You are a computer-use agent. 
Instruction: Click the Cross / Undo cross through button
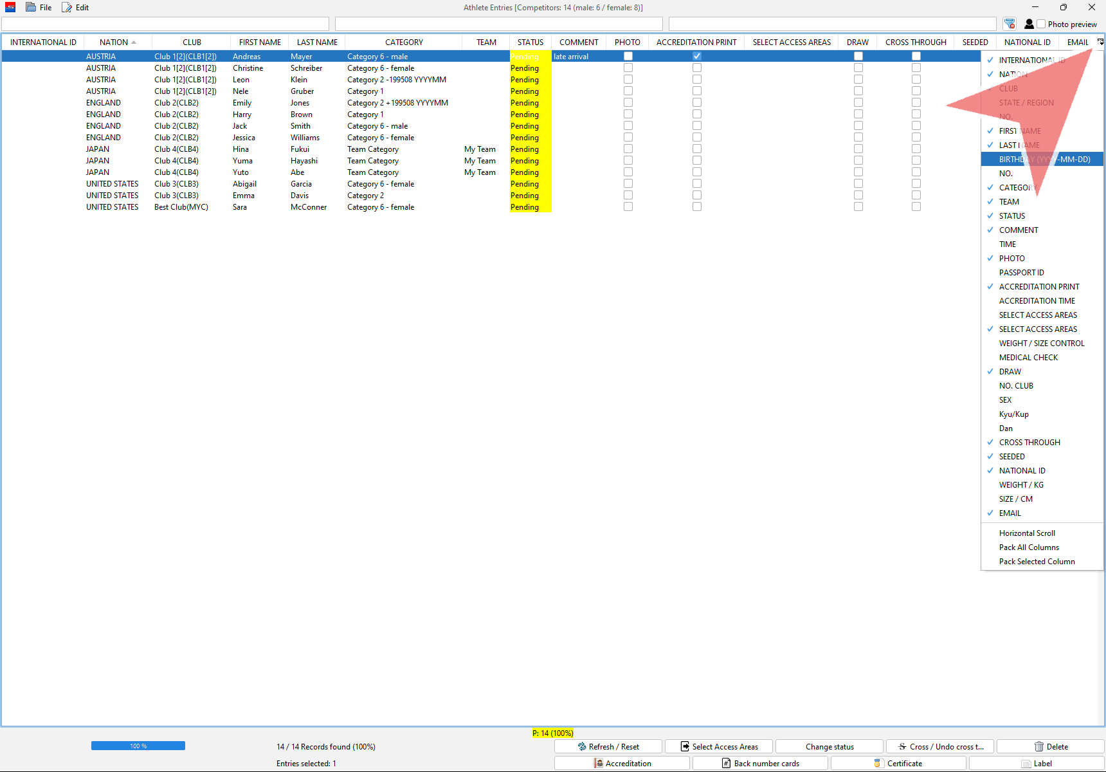[940, 746]
